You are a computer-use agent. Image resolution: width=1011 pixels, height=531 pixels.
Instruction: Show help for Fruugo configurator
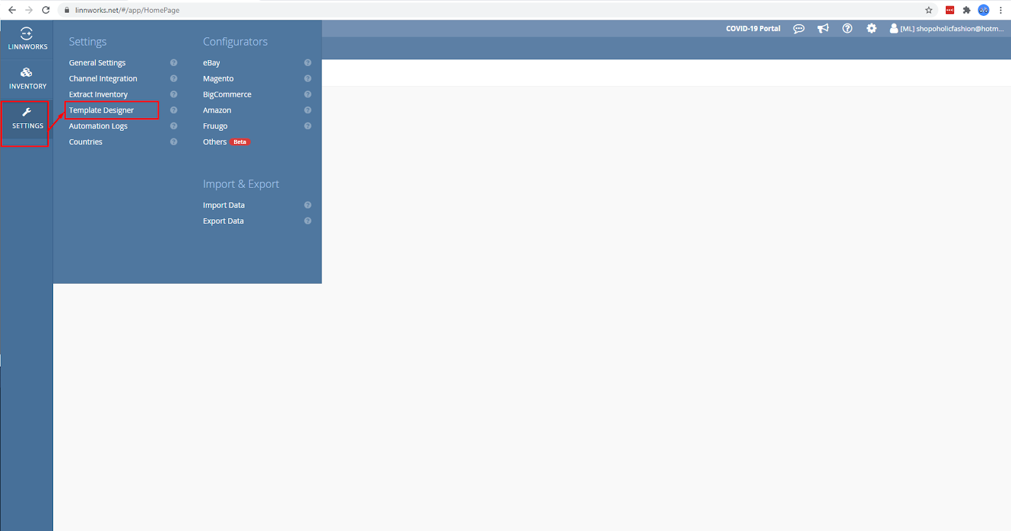click(x=308, y=126)
